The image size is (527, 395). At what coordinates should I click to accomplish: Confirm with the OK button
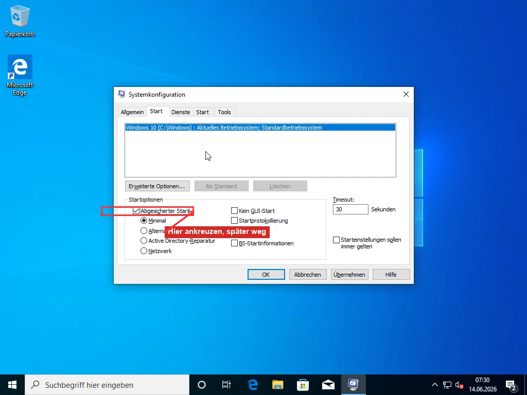(266, 275)
